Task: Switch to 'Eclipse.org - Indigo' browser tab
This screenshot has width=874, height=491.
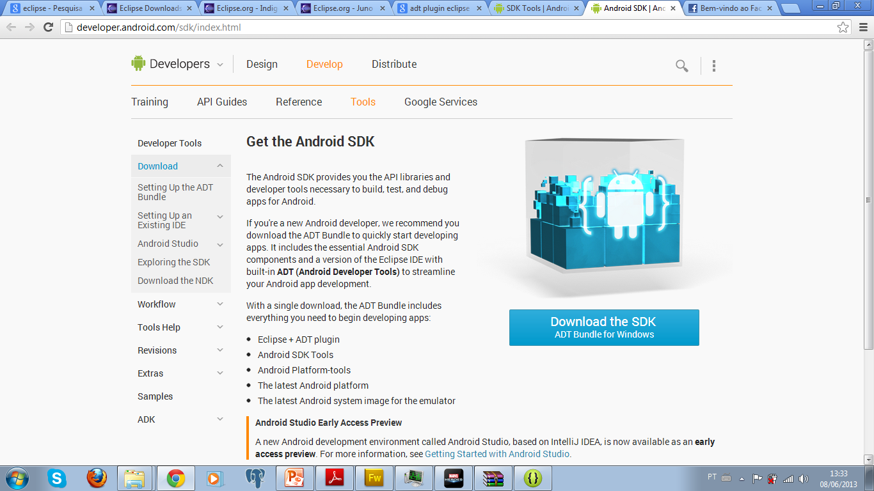Action: [x=245, y=8]
